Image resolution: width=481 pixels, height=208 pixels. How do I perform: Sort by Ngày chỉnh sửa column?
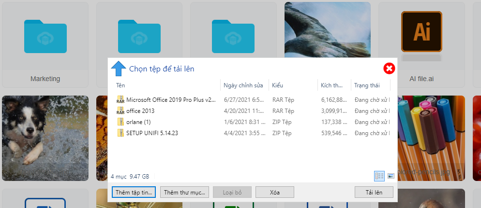coord(243,85)
